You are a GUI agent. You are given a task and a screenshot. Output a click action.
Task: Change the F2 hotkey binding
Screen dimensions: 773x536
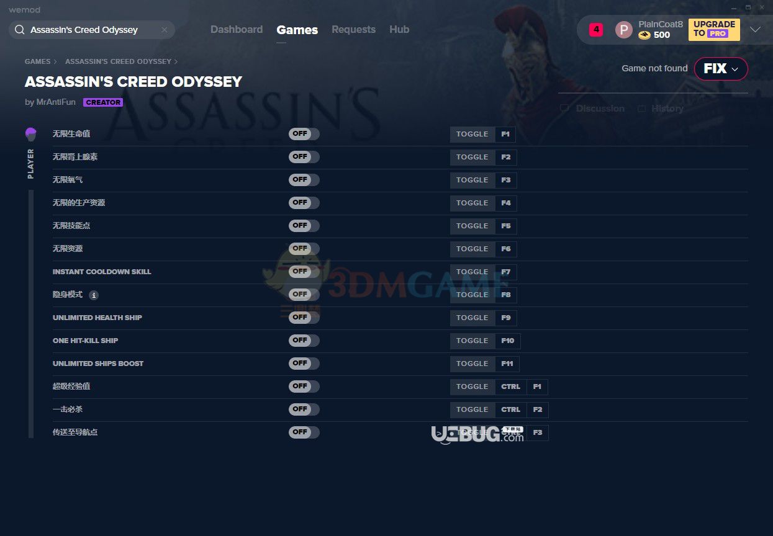[506, 158]
